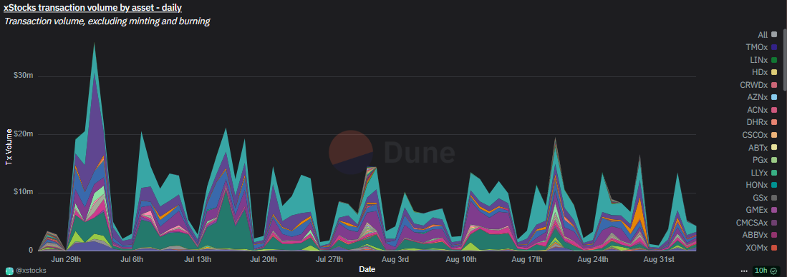
Task: Click the 10h query refresh status badge
Action: (x=766, y=271)
